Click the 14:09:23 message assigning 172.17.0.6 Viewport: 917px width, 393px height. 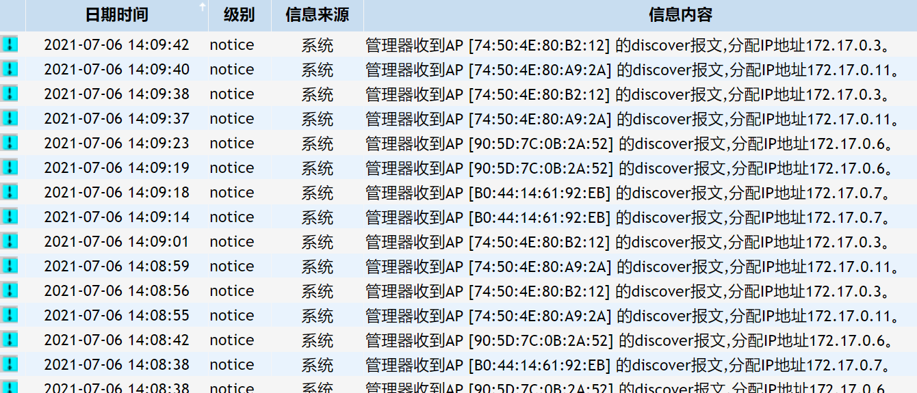click(630, 144)
